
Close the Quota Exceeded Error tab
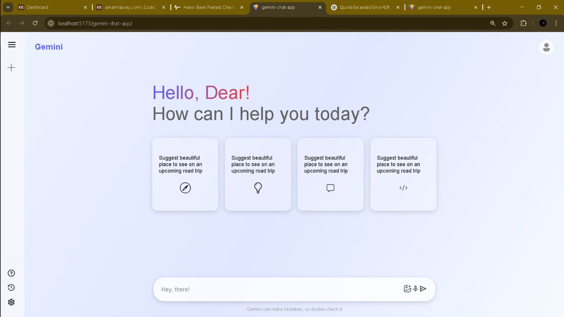[x=398, y=8]
